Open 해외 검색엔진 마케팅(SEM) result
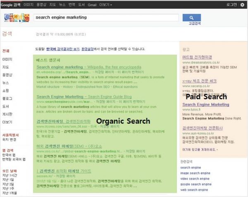The width and height of the screenshot is (248, 197). pos(69,146)
